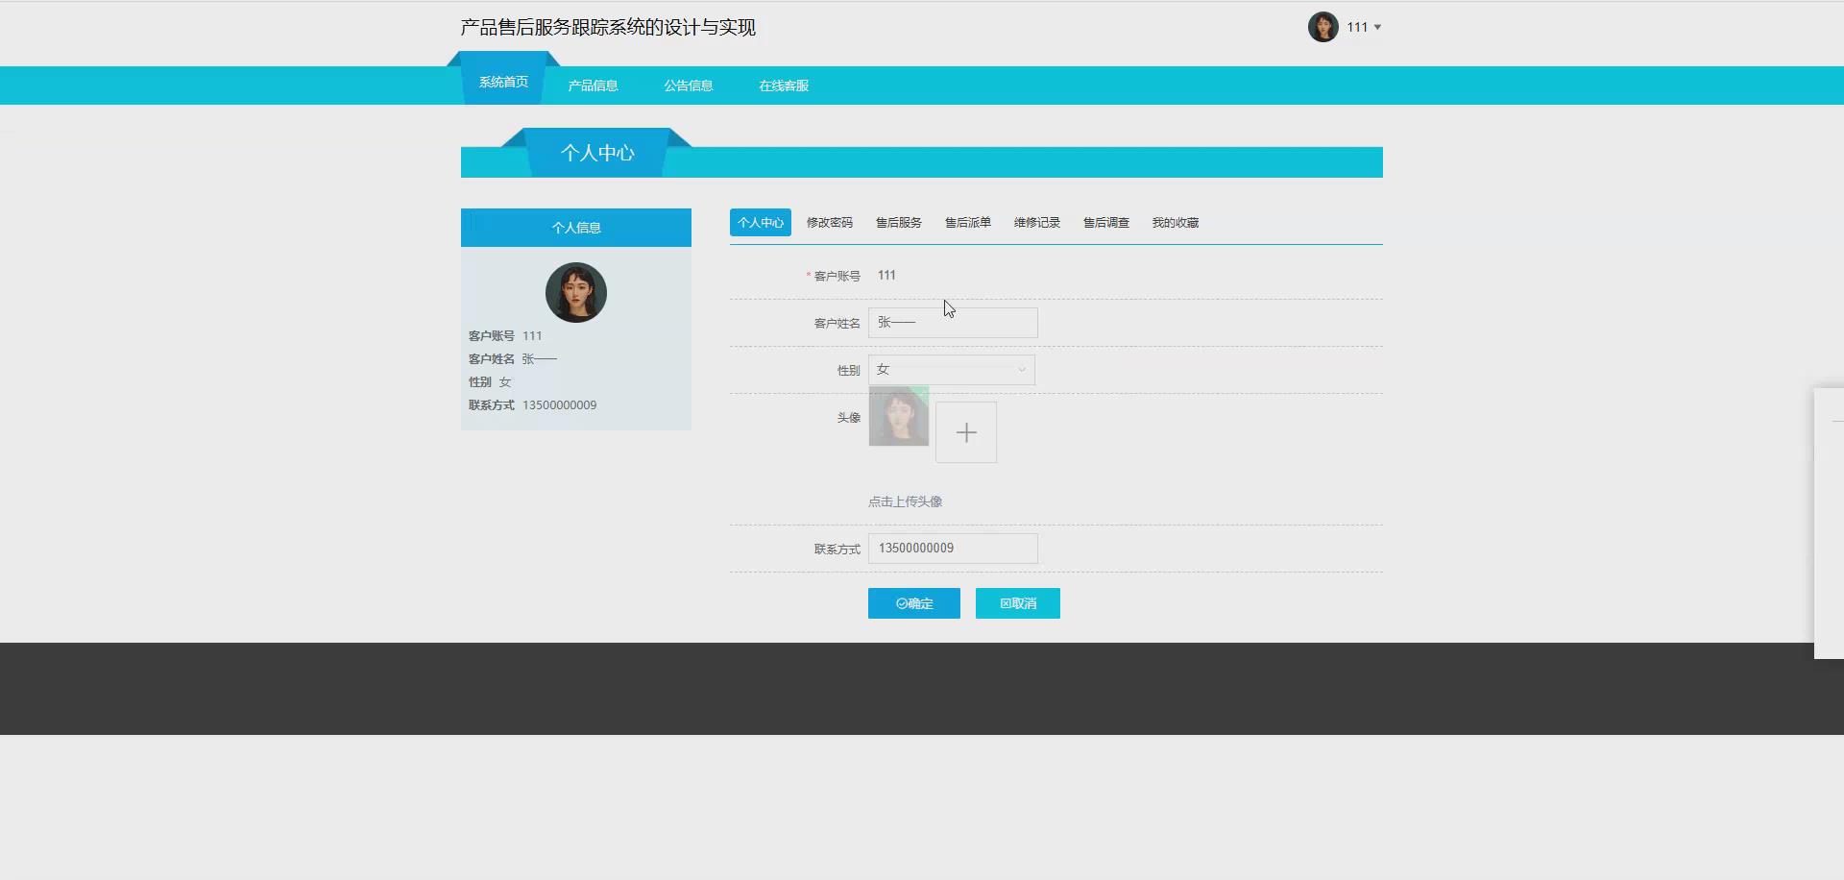Click the 点击上传头像 hint text
Screen dimensions: 1844x880
pos(905,501)
